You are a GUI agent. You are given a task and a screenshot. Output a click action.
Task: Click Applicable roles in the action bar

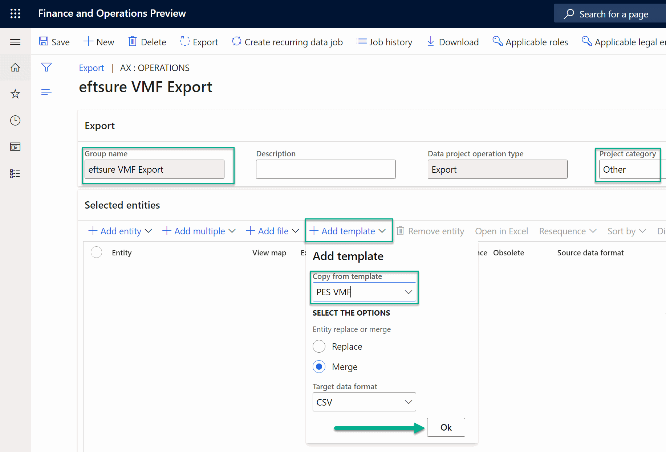pyautogui.click(x=530, y=42)
